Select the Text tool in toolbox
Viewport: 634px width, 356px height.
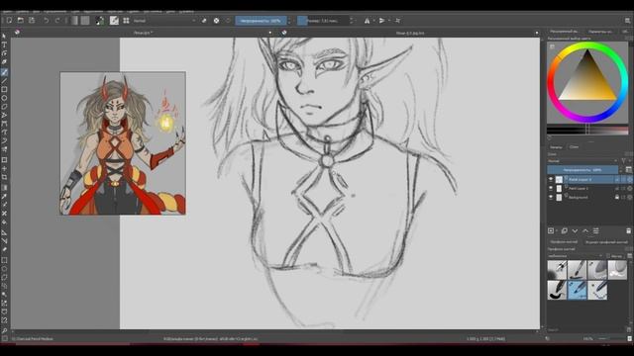click(x=4, y=44)
